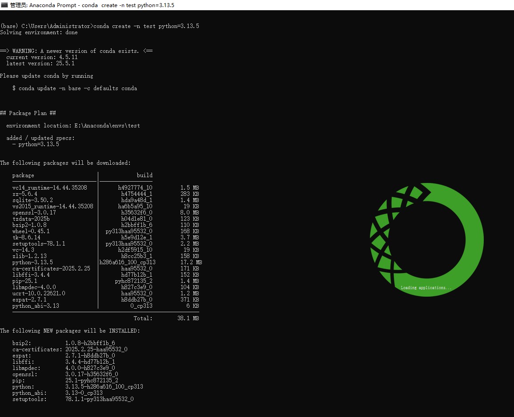This screenshot has width=514, height=417.
Task: Click the 'Please update conda by running' line
Action: (x=47, y=76)
